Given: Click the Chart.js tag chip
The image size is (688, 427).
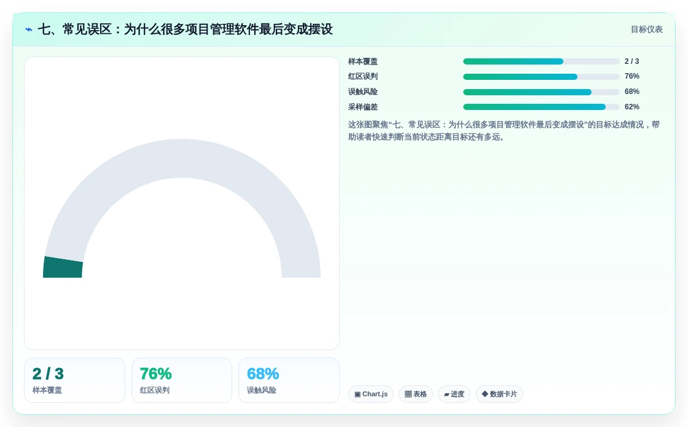Looking at the screenshot, I should click(x=371, y=394).
